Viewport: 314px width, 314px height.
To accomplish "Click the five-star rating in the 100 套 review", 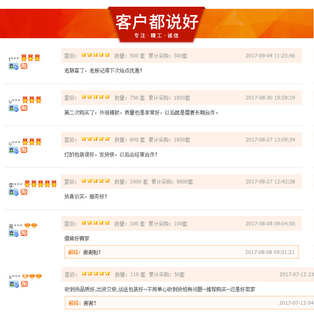I will pos(95,222).
